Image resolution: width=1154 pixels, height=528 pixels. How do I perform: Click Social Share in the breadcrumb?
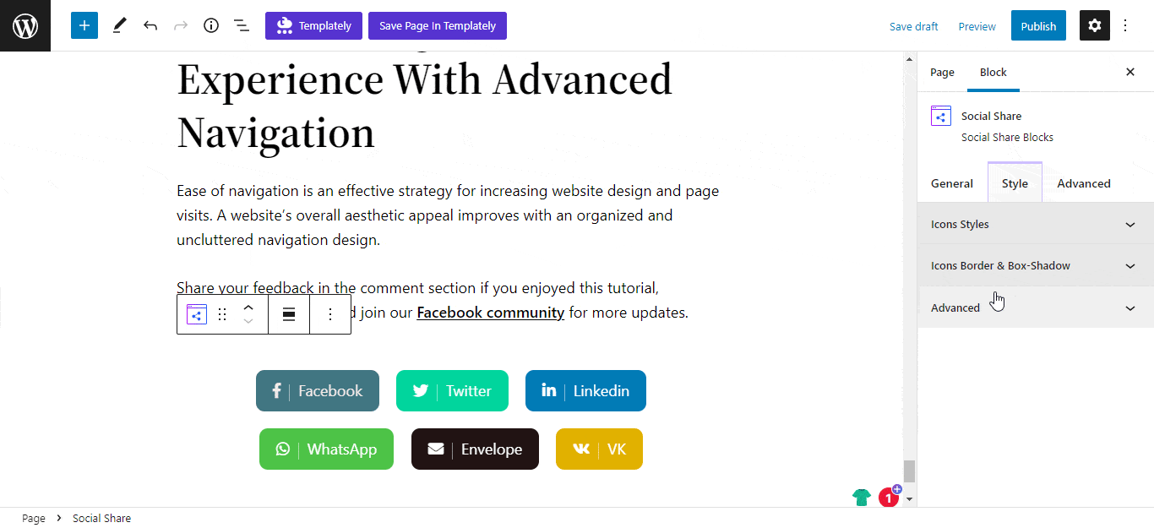(101, 518)
